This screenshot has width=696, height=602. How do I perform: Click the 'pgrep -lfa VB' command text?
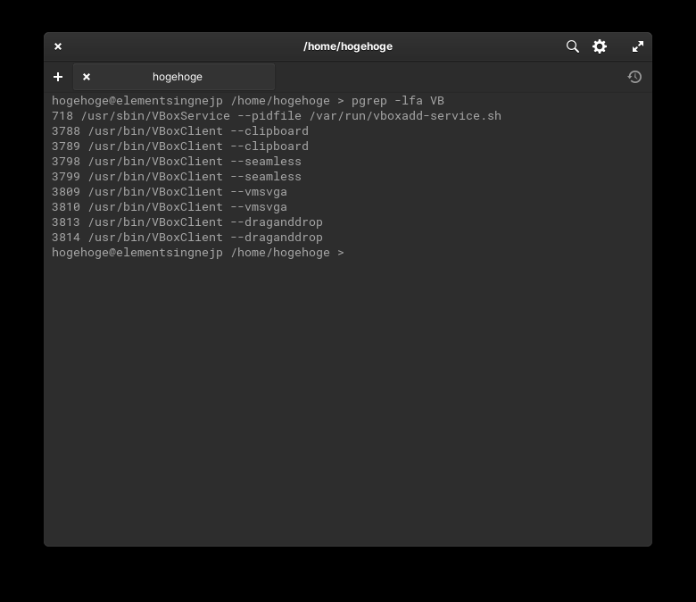pos(398,101)
